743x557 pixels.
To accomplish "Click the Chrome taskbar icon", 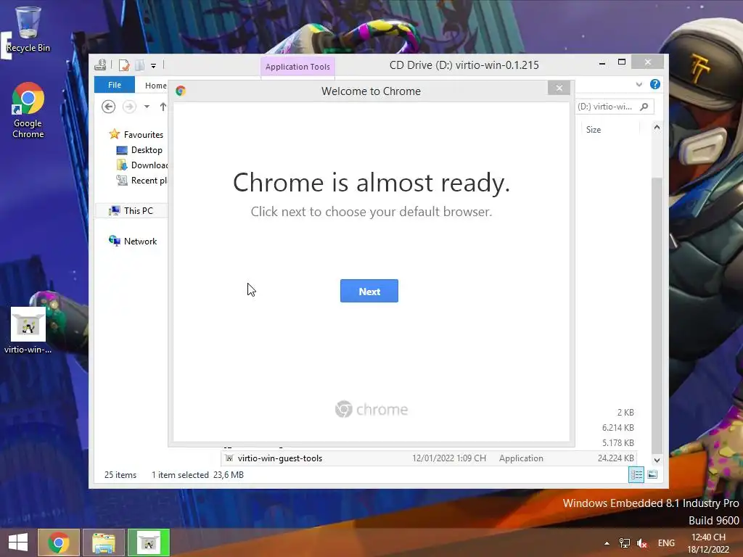I will pos(58,542).
